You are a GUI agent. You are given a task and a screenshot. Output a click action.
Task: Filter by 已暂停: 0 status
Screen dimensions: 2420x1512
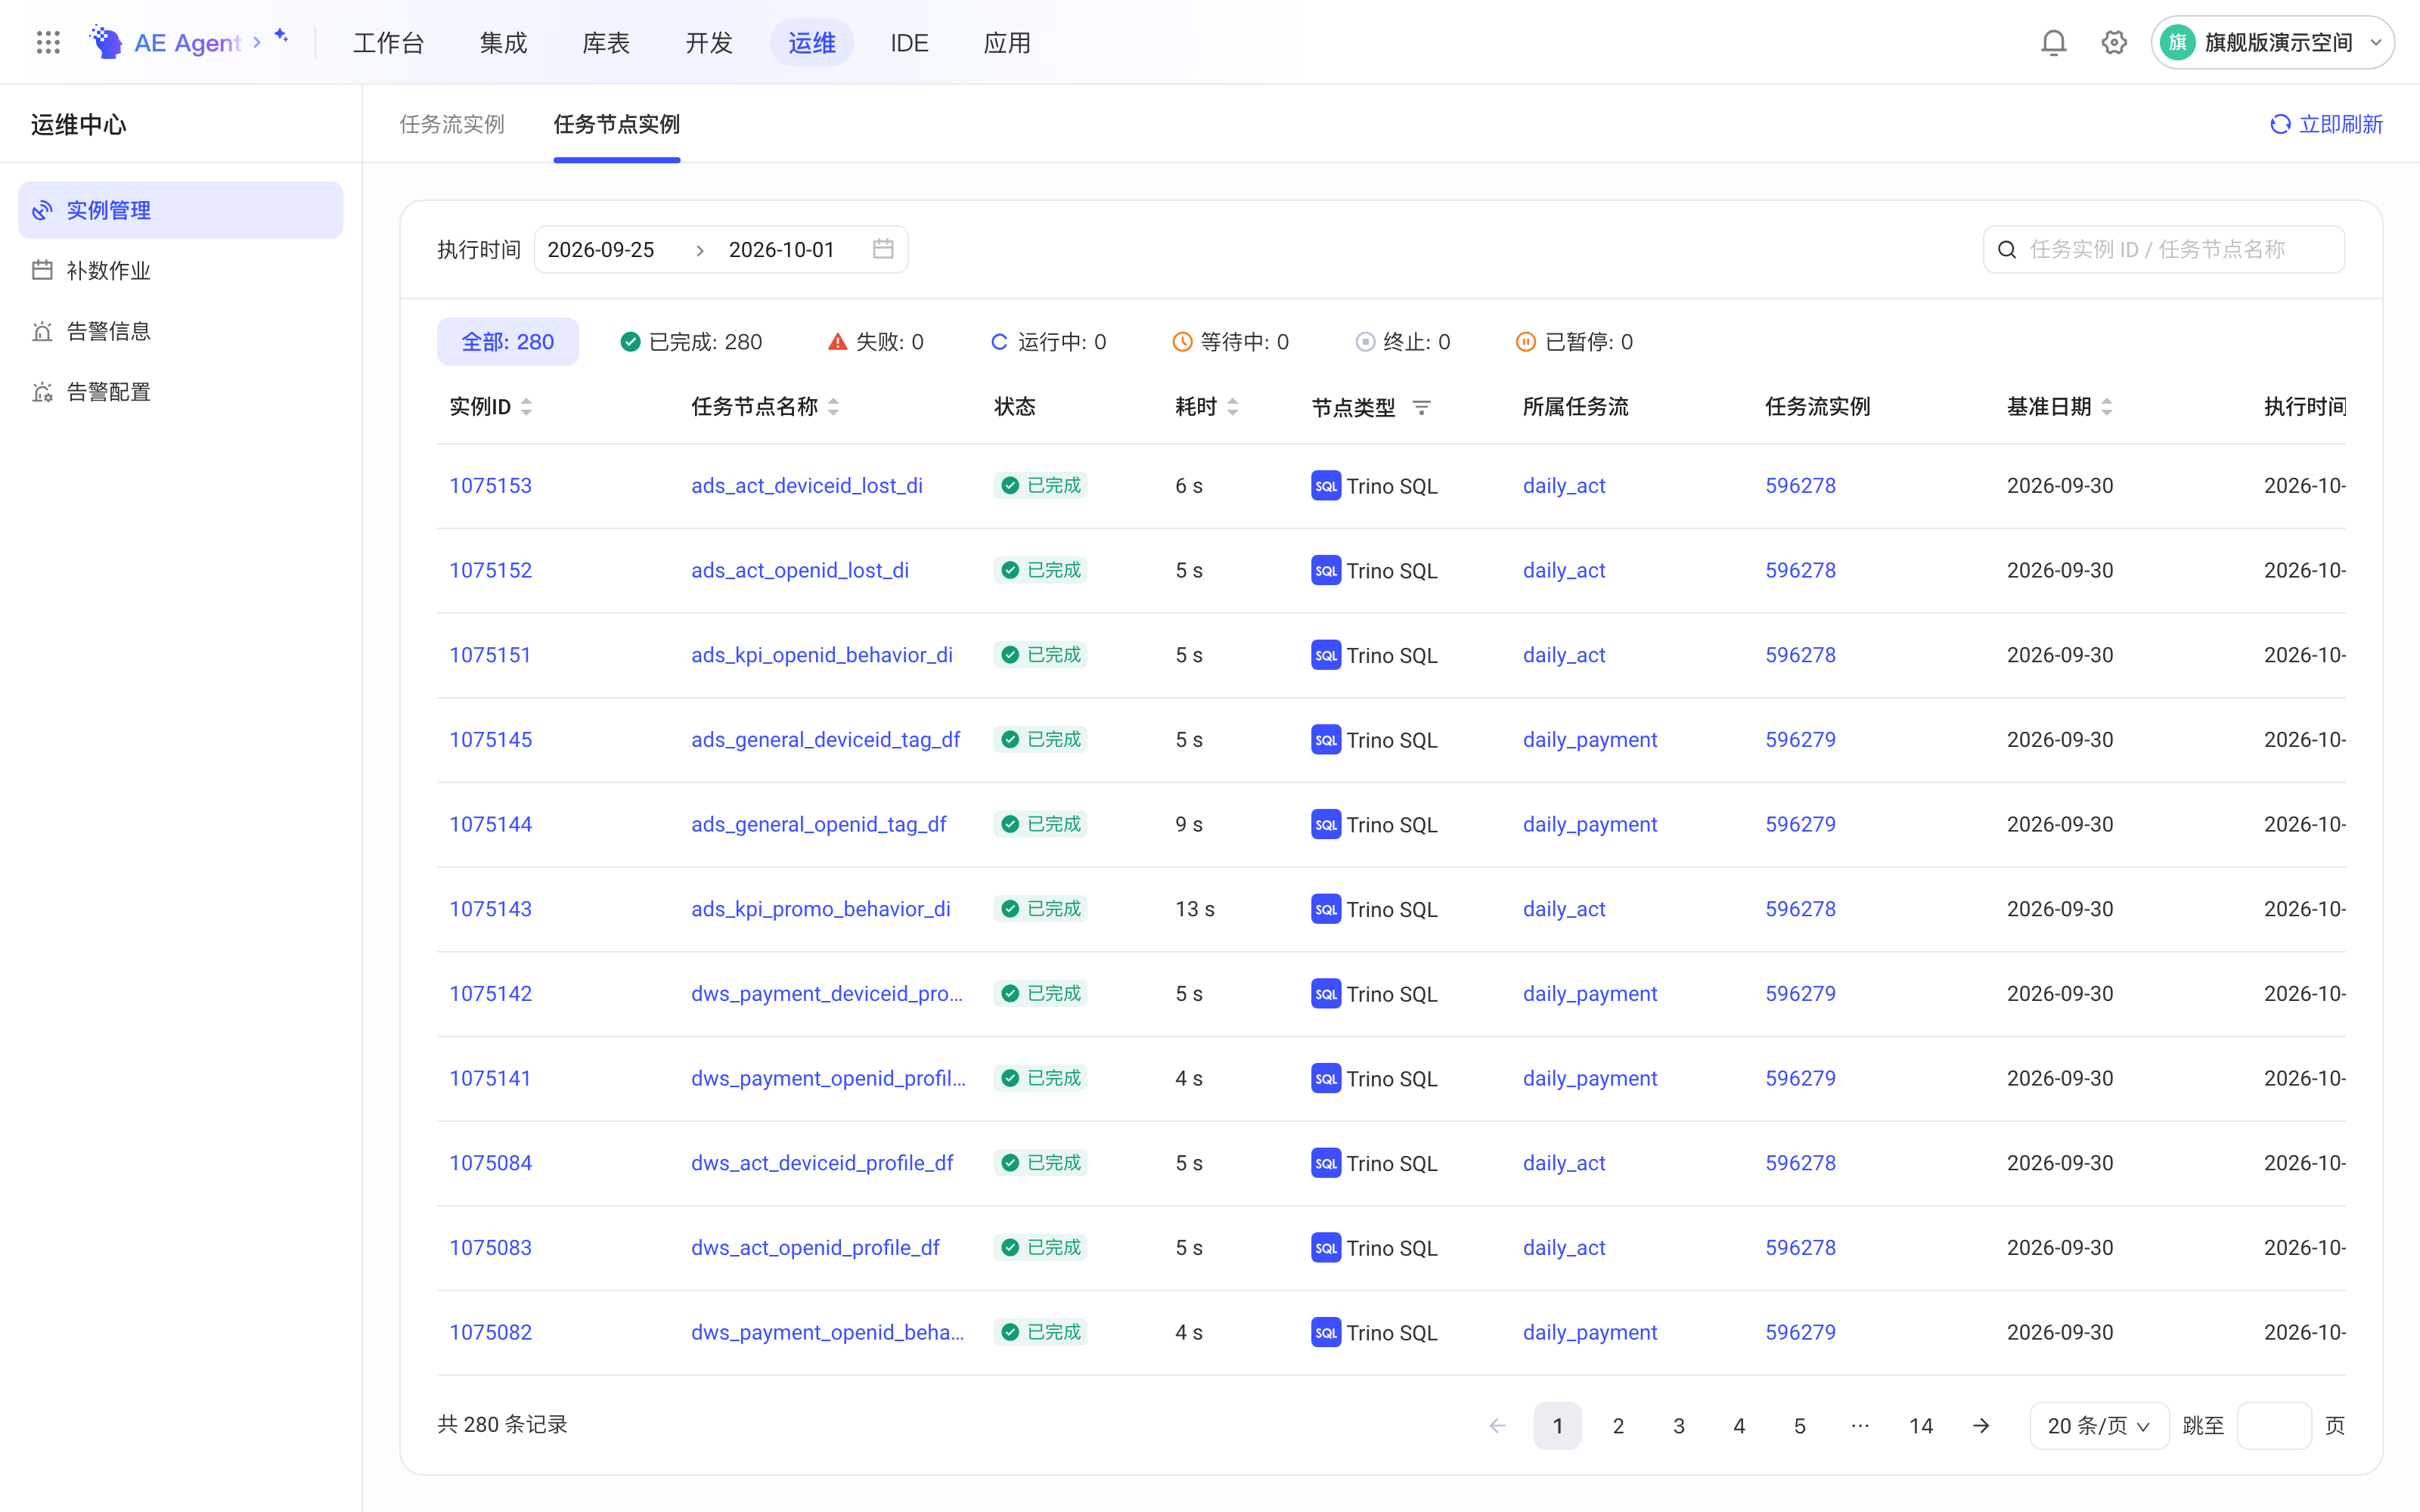1575,342
